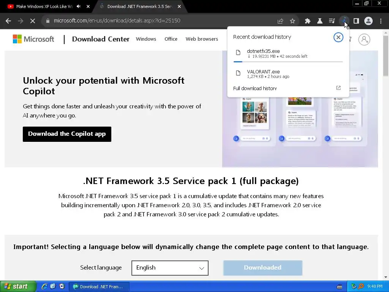Image resolution: width=389 pixels, height=292 pixels.
Task: Launch Internet Explorer from quick launch
Action: (45, 286)
